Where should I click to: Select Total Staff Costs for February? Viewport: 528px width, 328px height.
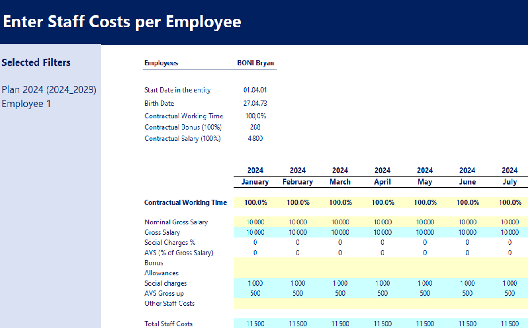[298, 324]
